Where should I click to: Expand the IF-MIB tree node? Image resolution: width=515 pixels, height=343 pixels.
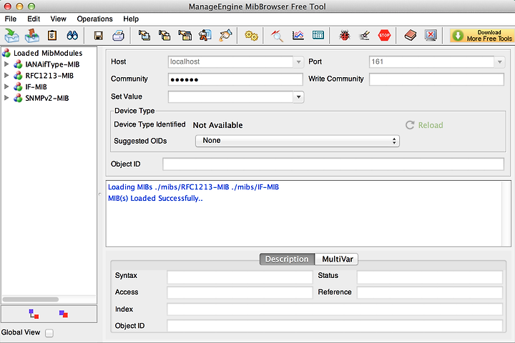click(x=6, y=86)
